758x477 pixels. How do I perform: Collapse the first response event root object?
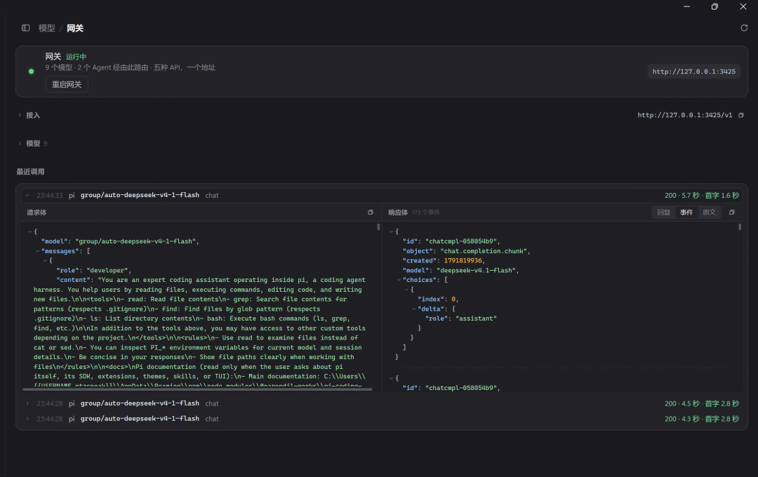392,231
